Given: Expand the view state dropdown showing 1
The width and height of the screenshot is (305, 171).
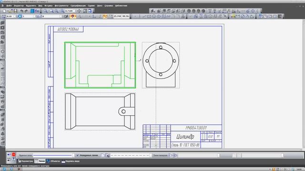Looking at the screenshot, I should pyautogui.click(x=34, y=17).
